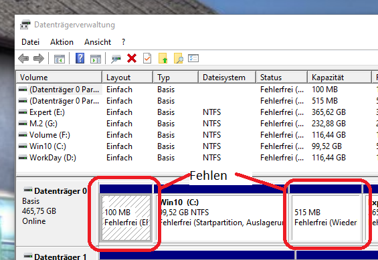The width and height of the screenshot is (378, 260).
Task: Click Basis in the Volume (F:) row
Action: tap(166, 135)
